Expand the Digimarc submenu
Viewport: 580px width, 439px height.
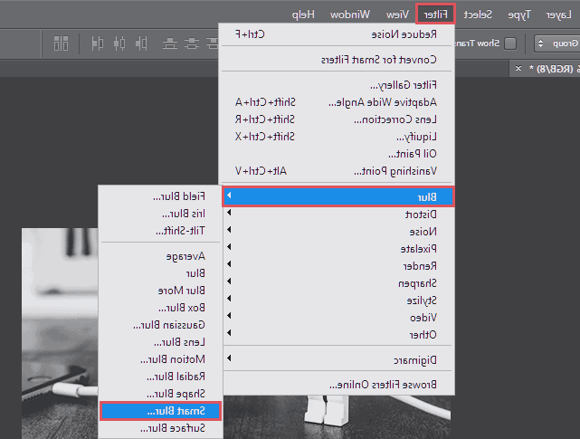(x=337, y=359)
